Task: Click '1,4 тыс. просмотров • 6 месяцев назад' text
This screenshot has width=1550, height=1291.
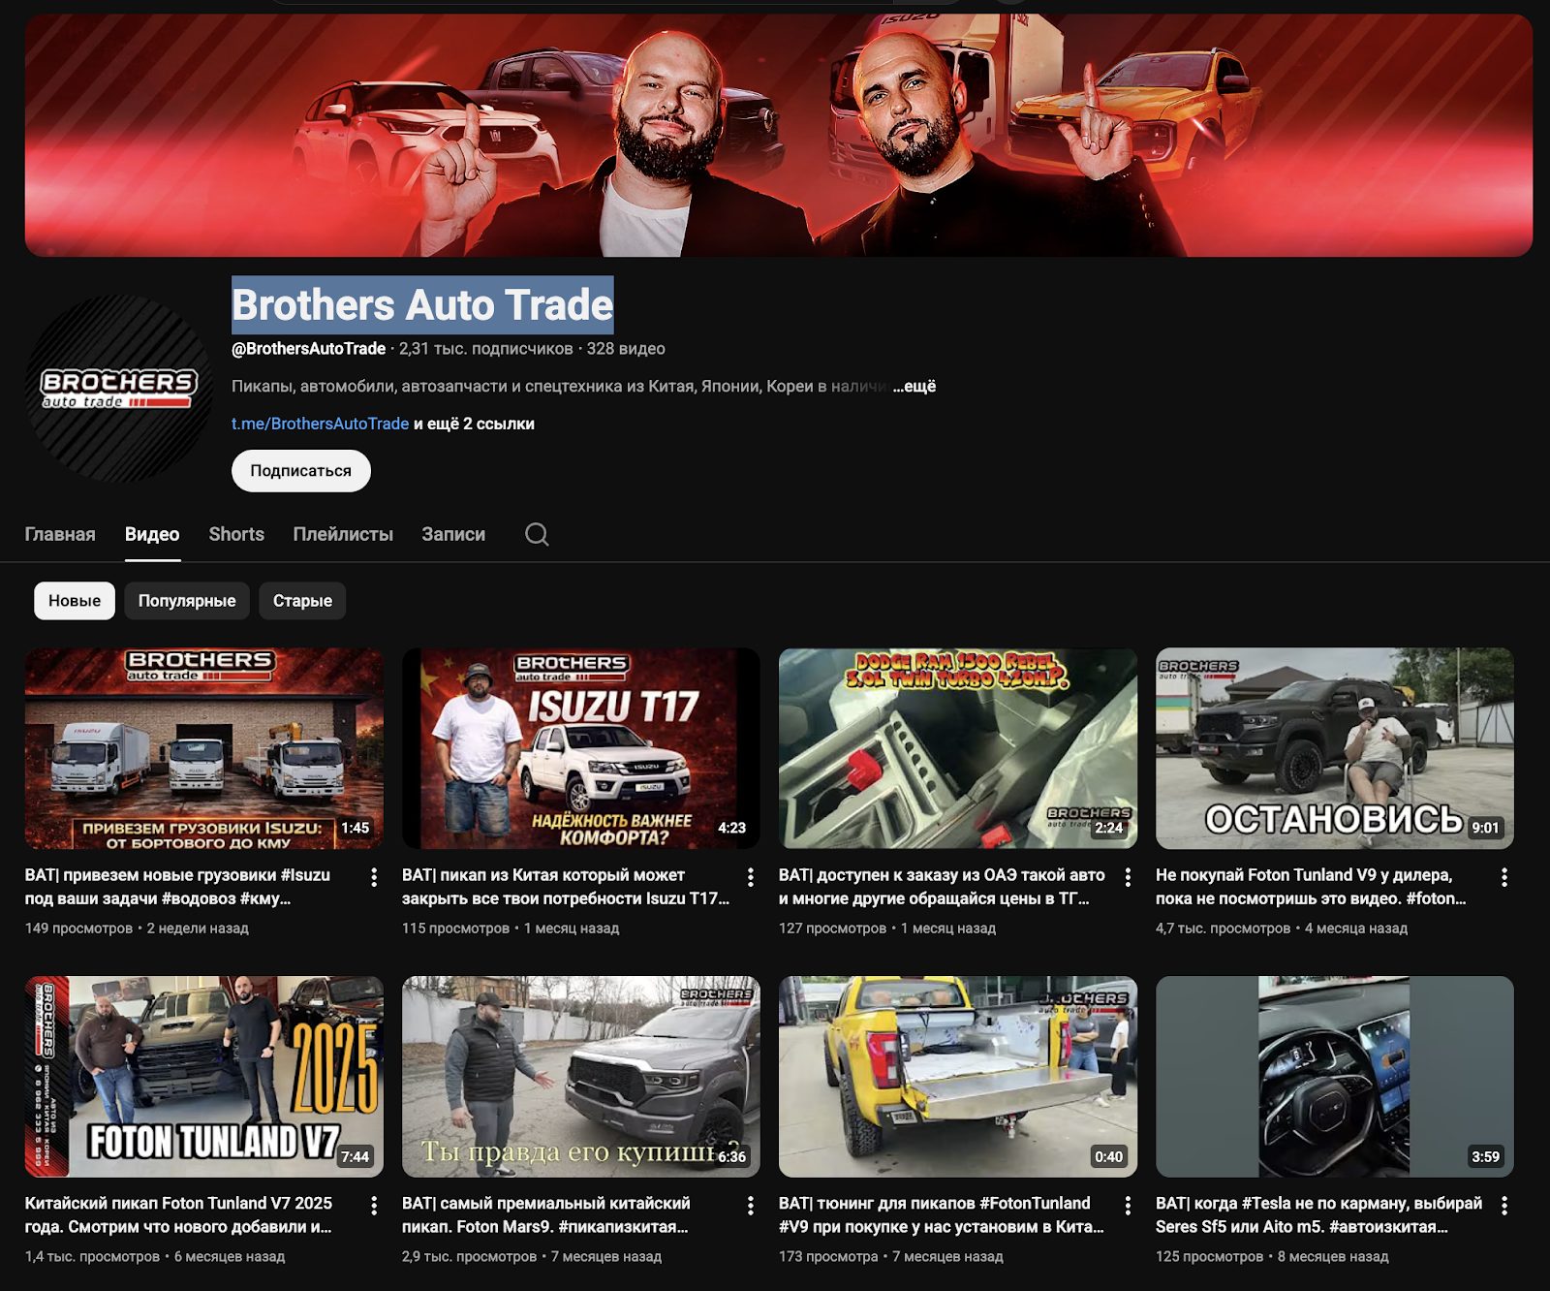Action: (155, 1256)
